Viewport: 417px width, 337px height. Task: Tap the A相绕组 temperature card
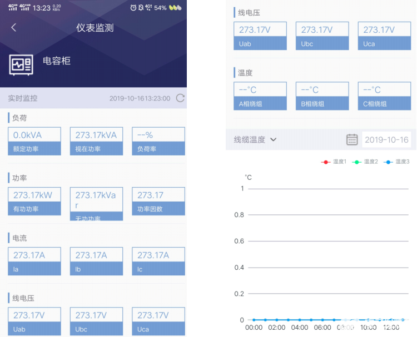pyautogui.click(x=260, y=96)
